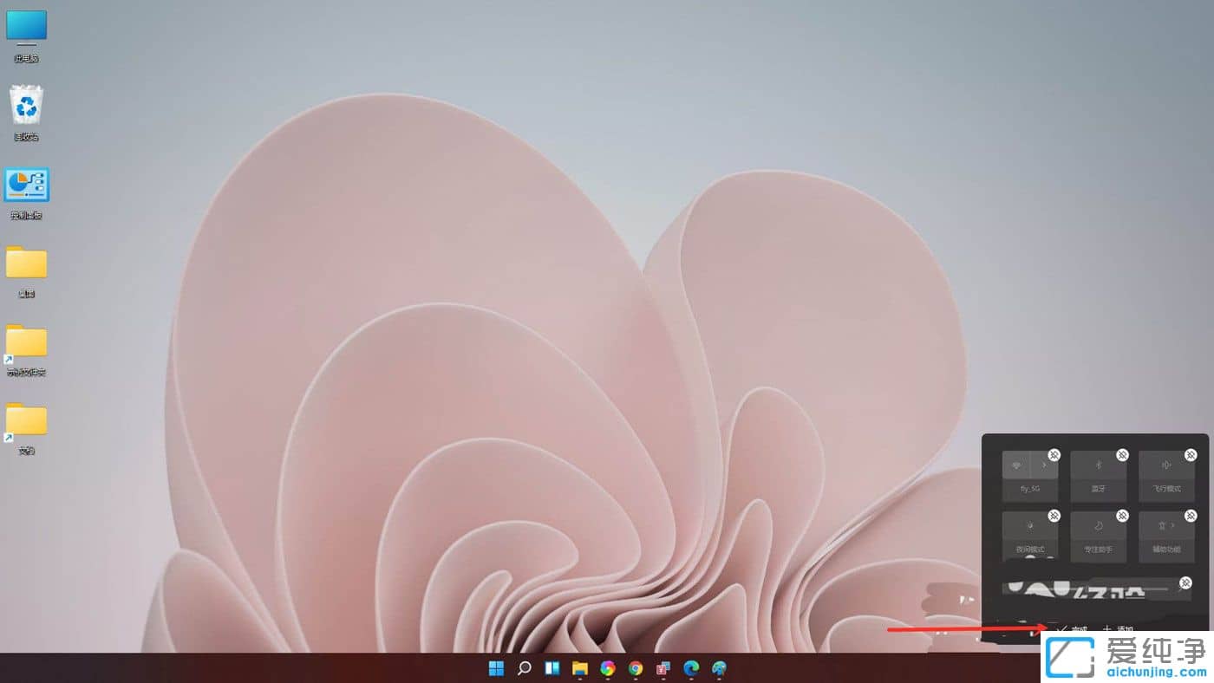1214x683 pixels.
Task: Click the 添加 Add button
Action: (1119, 629)
